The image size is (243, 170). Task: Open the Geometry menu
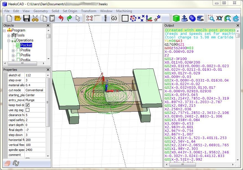pyautogui.click(x=41, y=11)
